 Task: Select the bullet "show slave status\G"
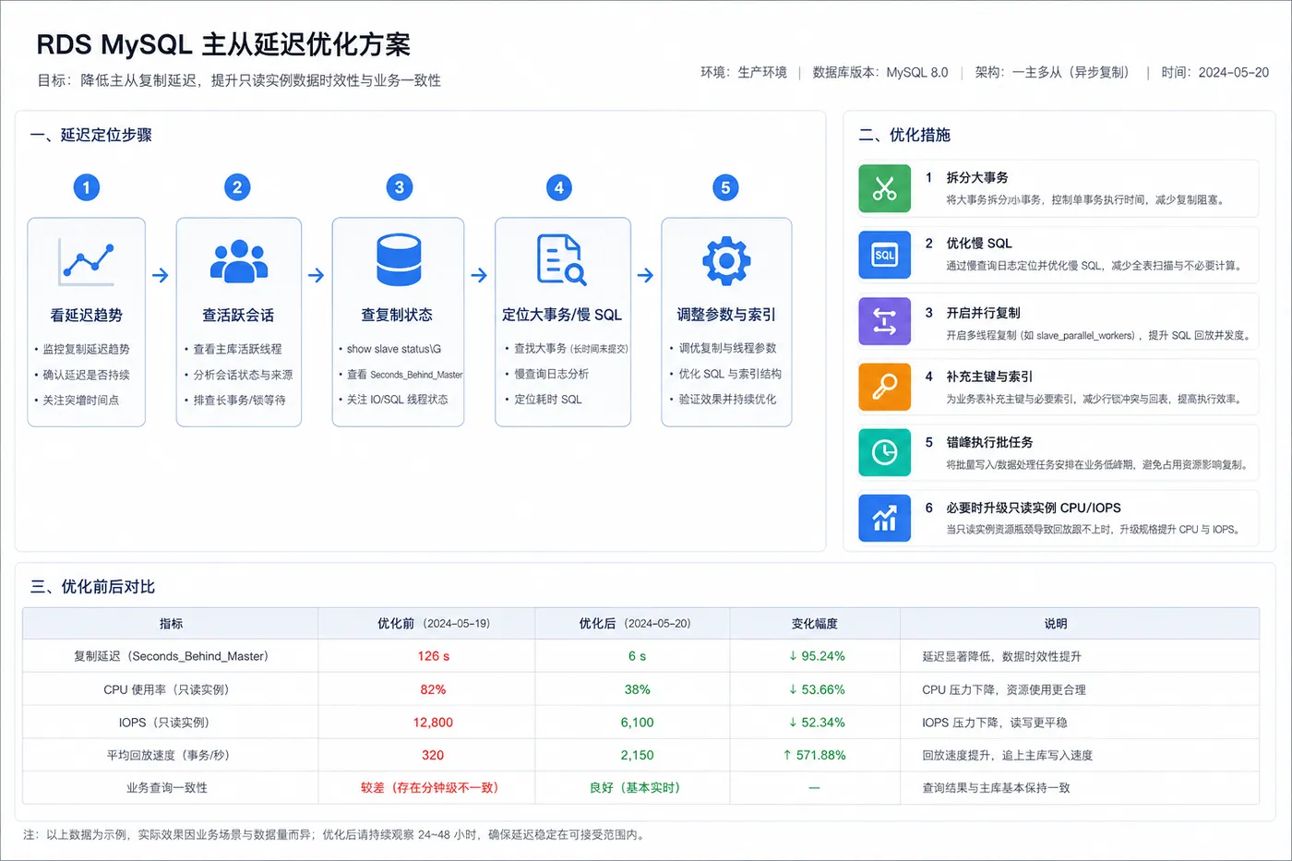coord(394,349)
